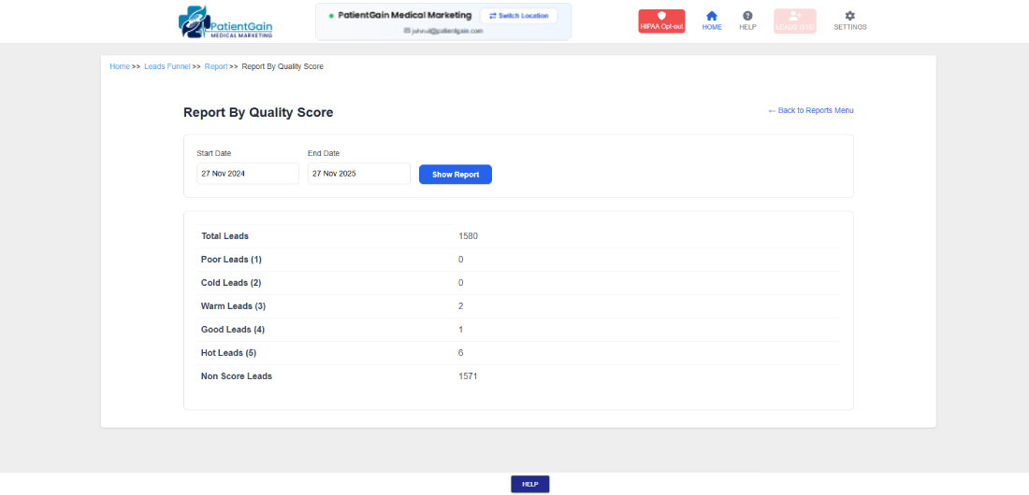1029x495 pixels.
Task: Click the Hot Leads (5) label
Action: click(x=228, y=353)
